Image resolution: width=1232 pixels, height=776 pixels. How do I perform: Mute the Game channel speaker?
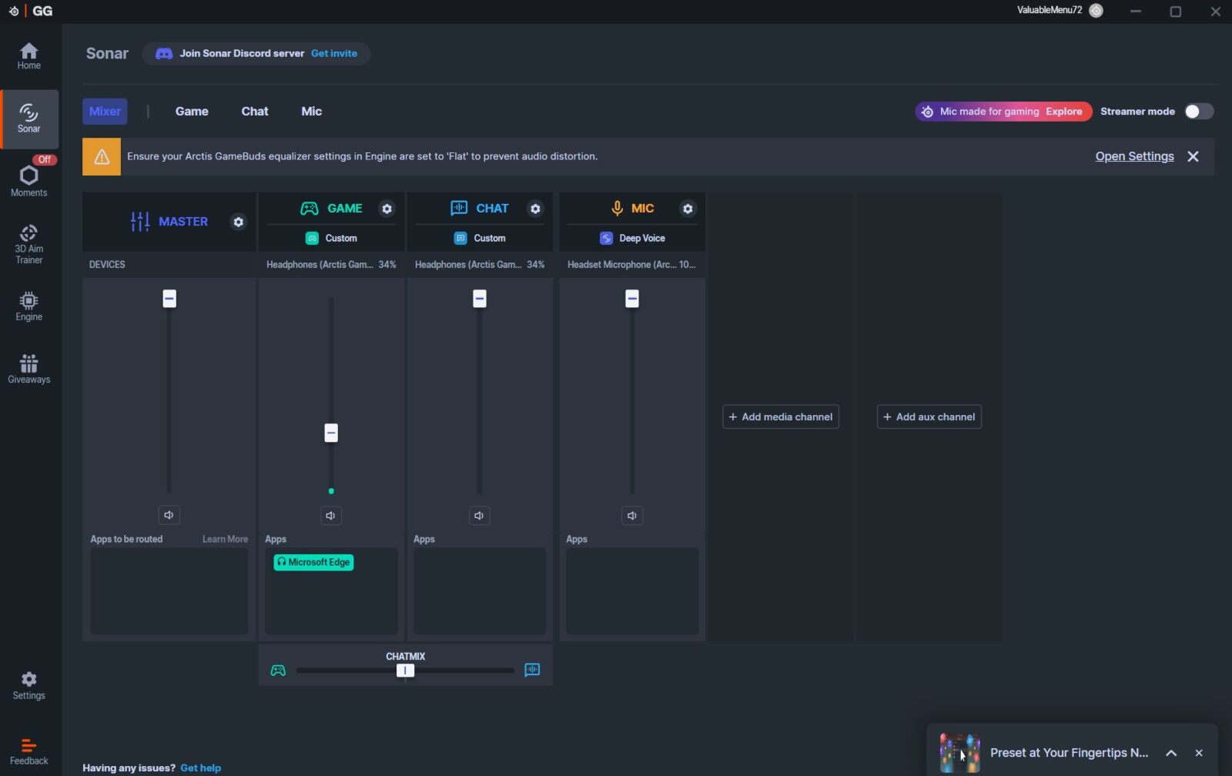click(x=330, y=516)
